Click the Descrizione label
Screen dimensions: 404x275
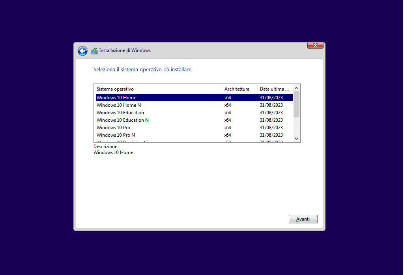pos(106,147)
